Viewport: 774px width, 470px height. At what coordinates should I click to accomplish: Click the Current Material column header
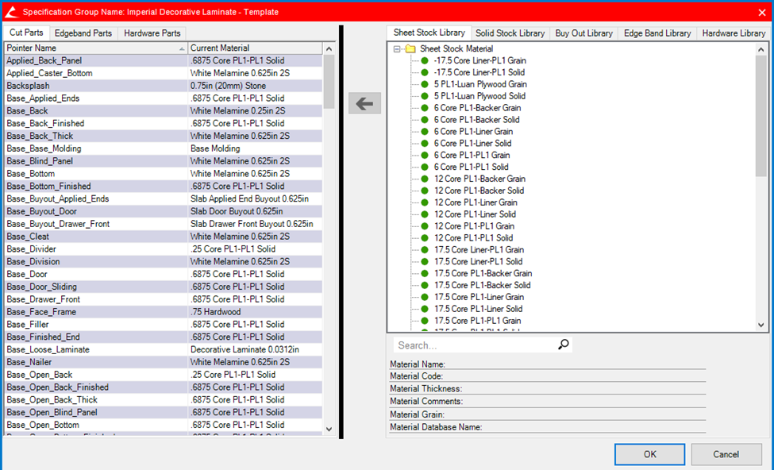pos(254,48)
